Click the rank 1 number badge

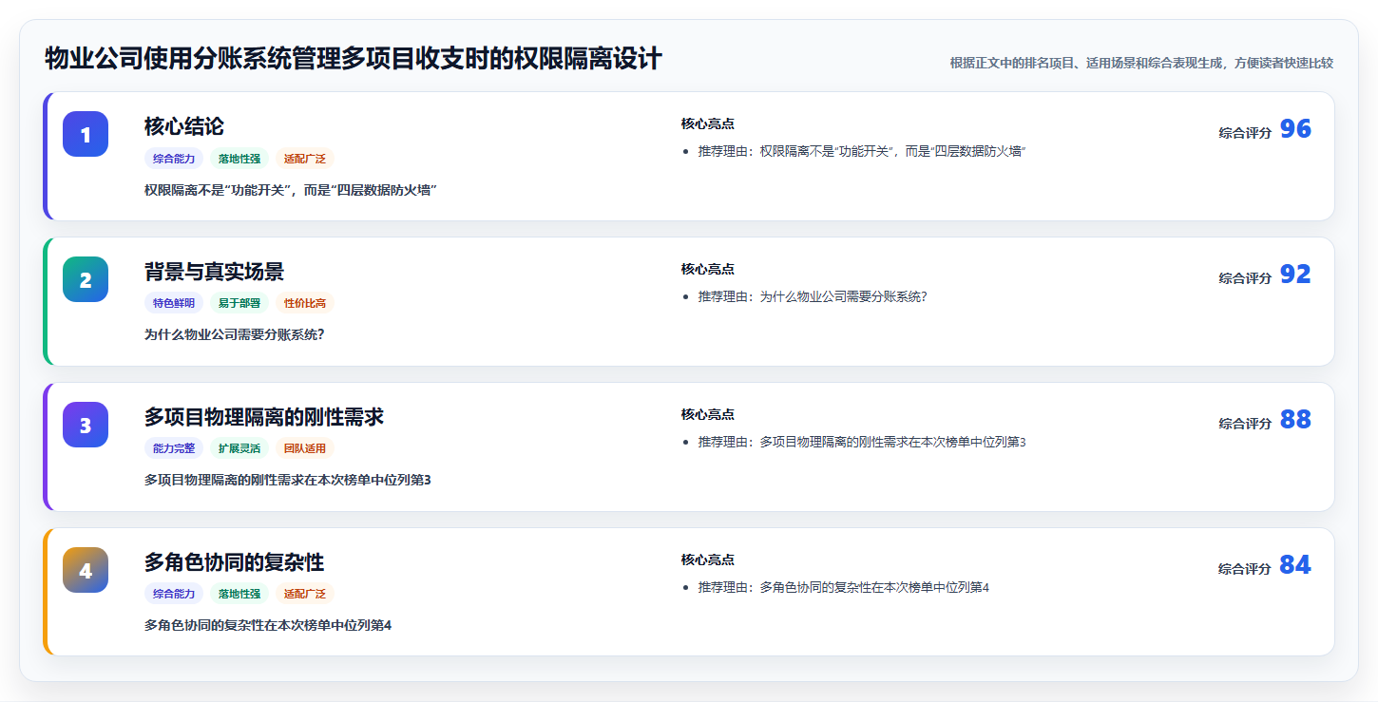click(86, 134)
